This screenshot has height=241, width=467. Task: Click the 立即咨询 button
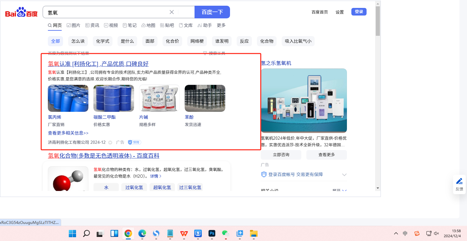pos(281,155)
